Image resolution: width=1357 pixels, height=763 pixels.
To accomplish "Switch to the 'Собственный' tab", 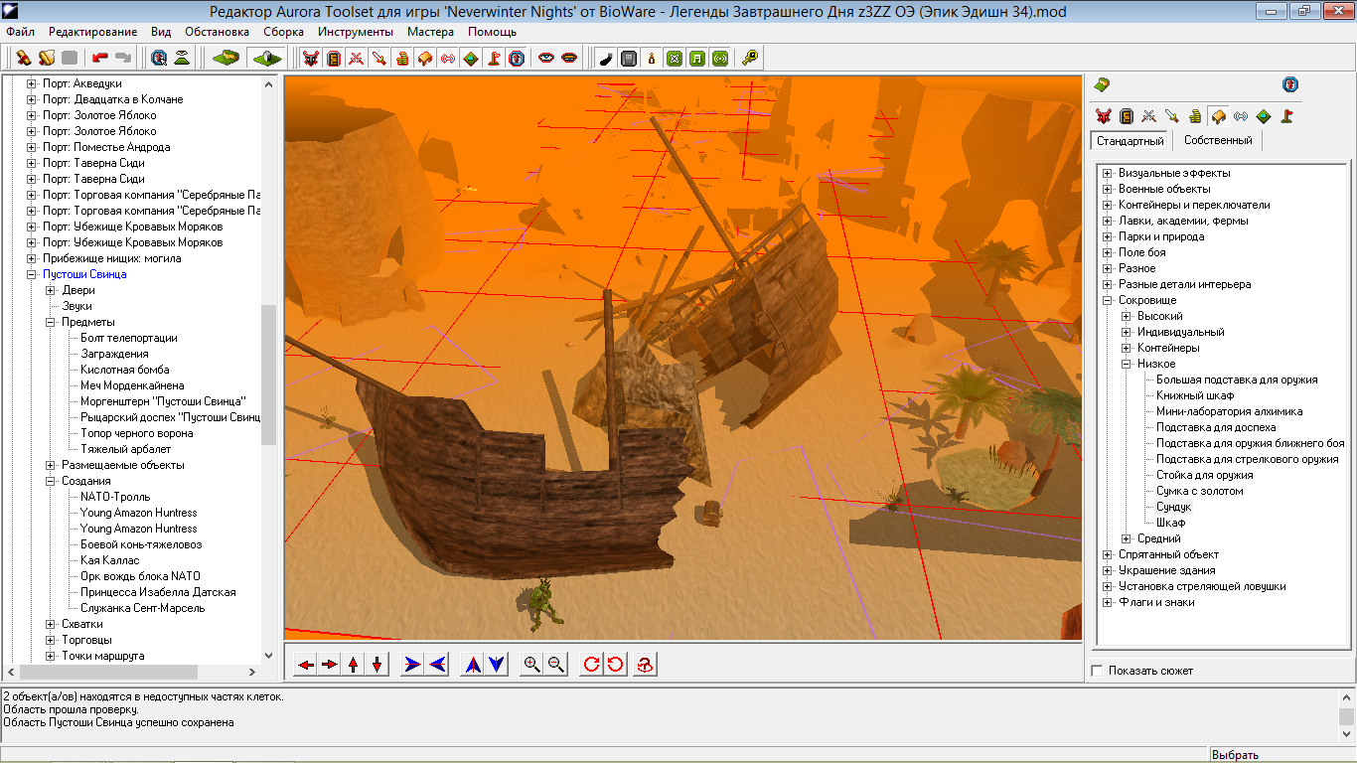I will click(x=1218, y=141).
